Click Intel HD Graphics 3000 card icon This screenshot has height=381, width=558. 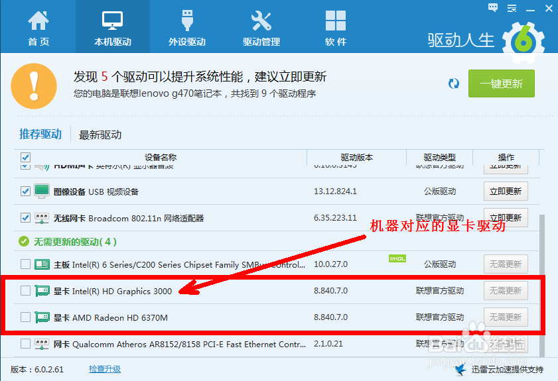point(42,291)
